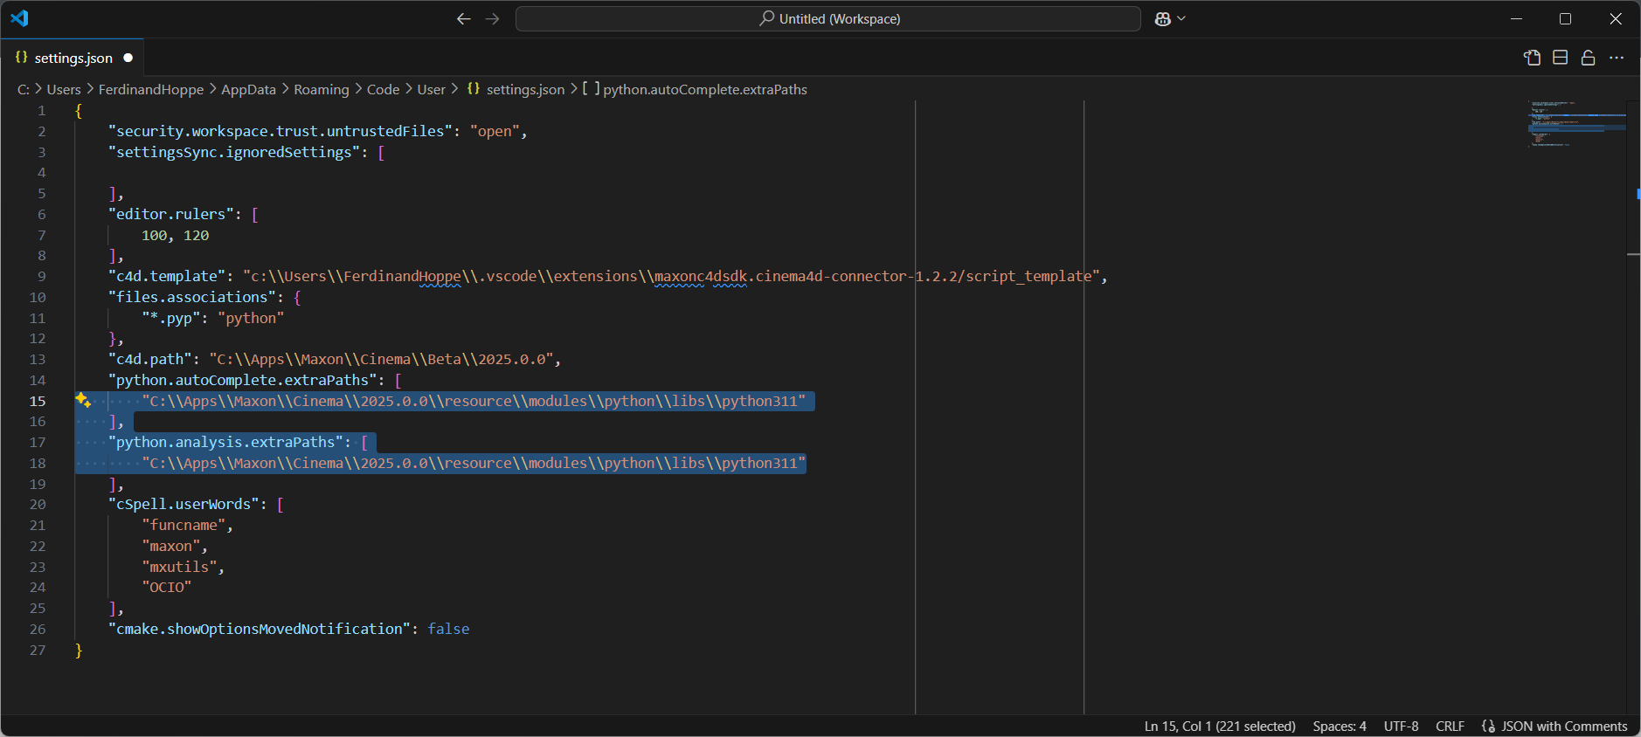
Task: Select the settings.json editor tab
Action: click(x=73, y=58)
